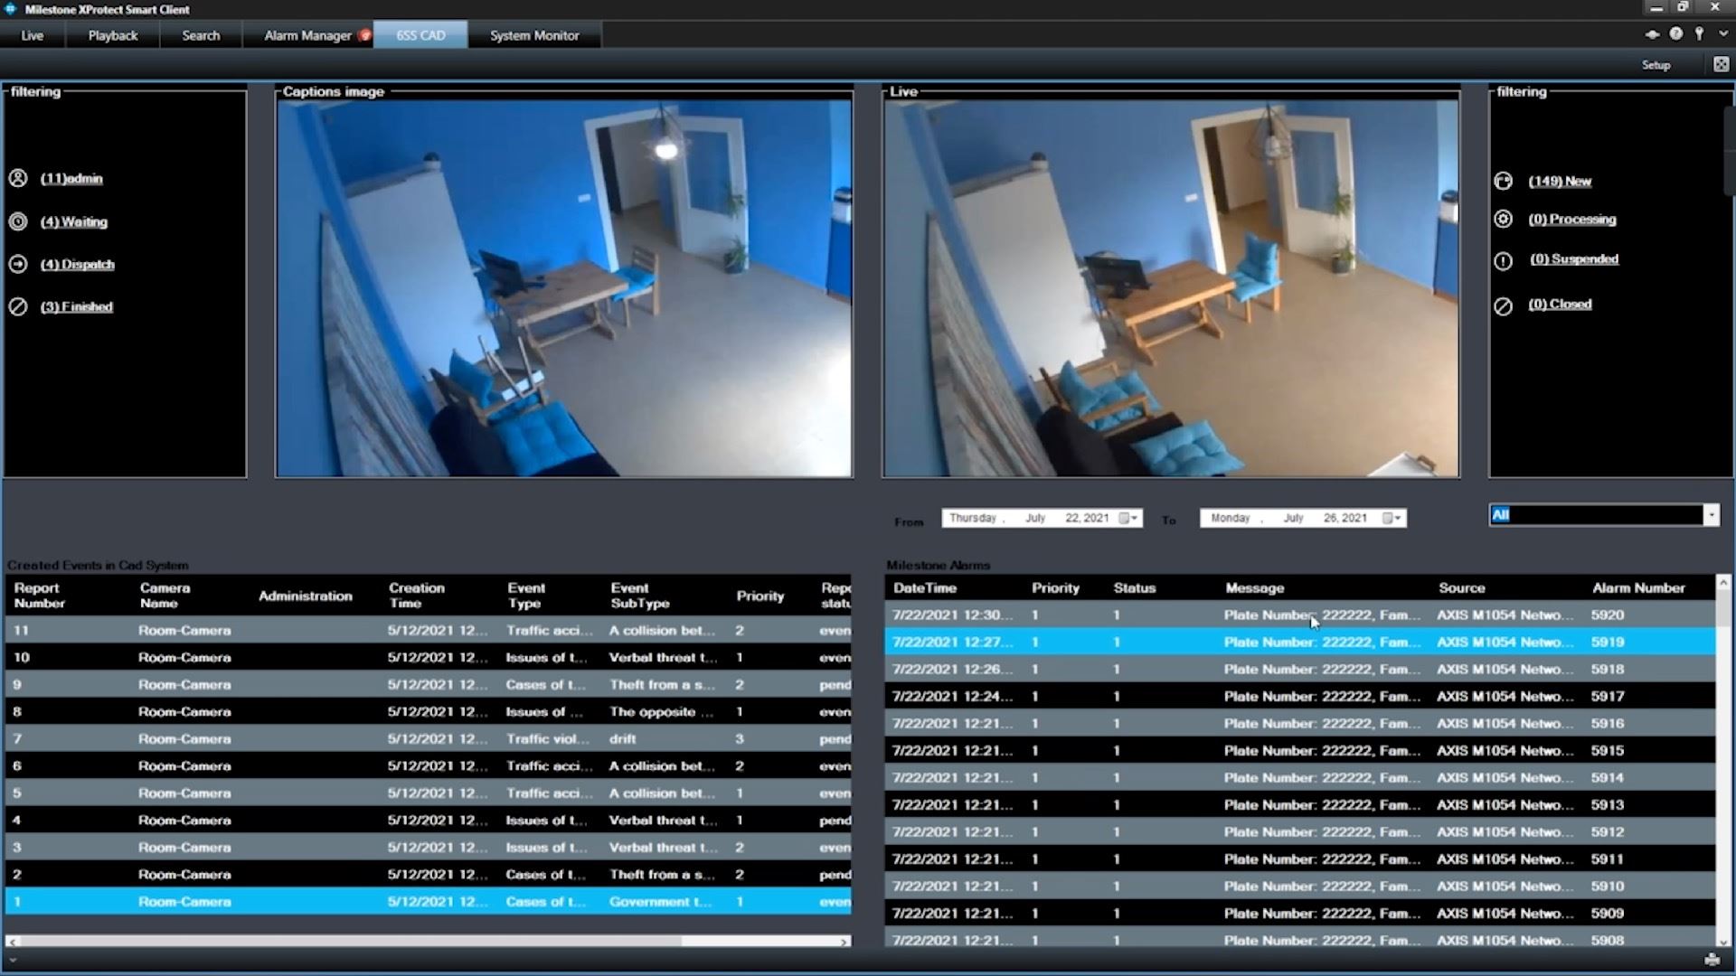This screenshot has height=976, width=1736.
Task: Sort events by Event Type column
Action: tap(526, 596)
